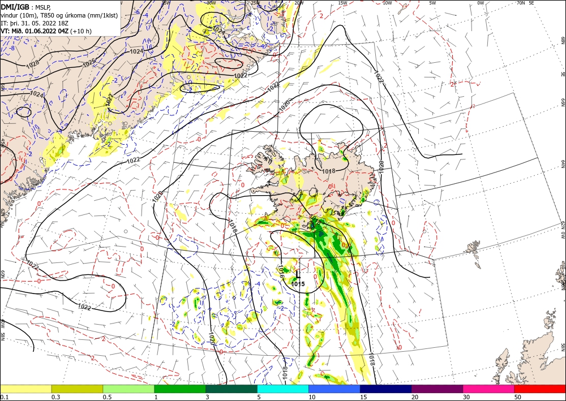Click the '25W' longitude label

pos(255,3)
